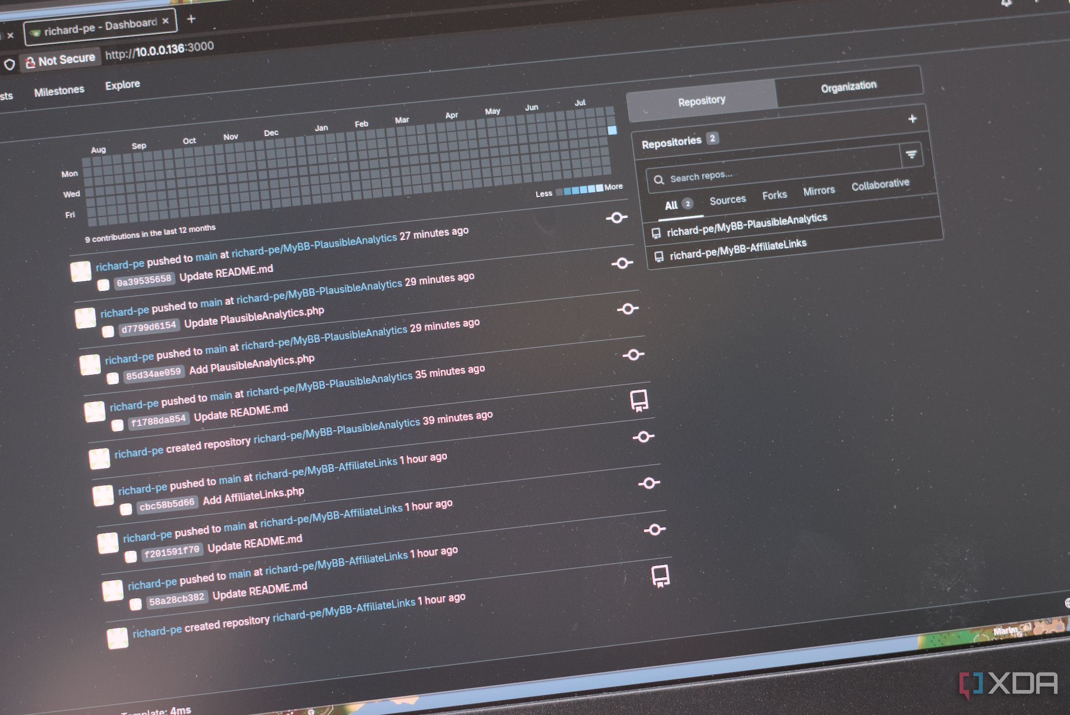Open the repository filter icon
The image size is (1070, 715).
(911, 155)
